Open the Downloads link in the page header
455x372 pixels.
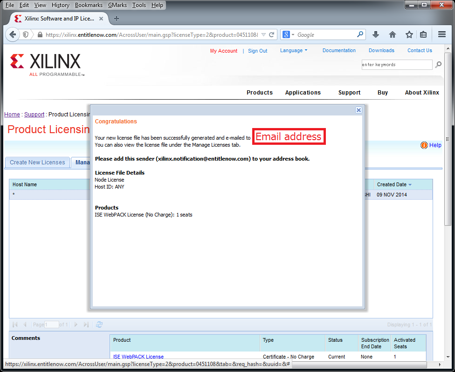click(x=381, y=50)
